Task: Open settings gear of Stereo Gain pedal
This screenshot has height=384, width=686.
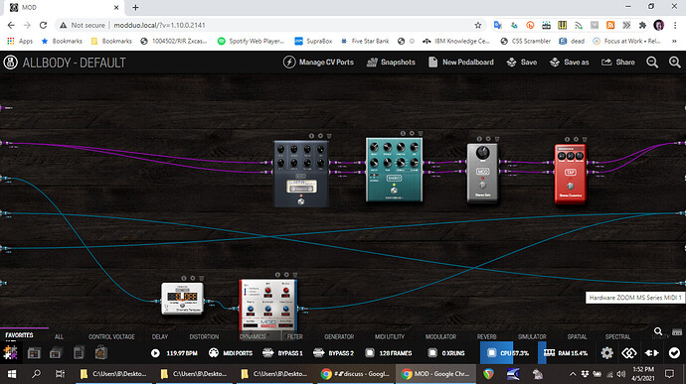Action: point(488,139)
